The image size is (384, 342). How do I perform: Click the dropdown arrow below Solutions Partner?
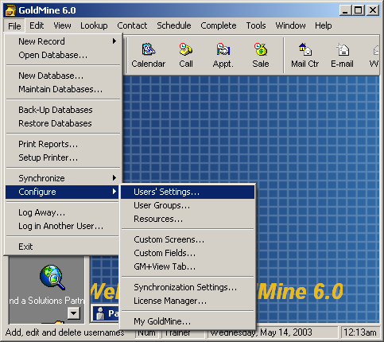(x=74, y=313)
